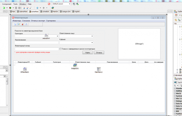Screen dimensions: 182x116
Task: Click the back navigation arrow icon
Action: (37, 8)
